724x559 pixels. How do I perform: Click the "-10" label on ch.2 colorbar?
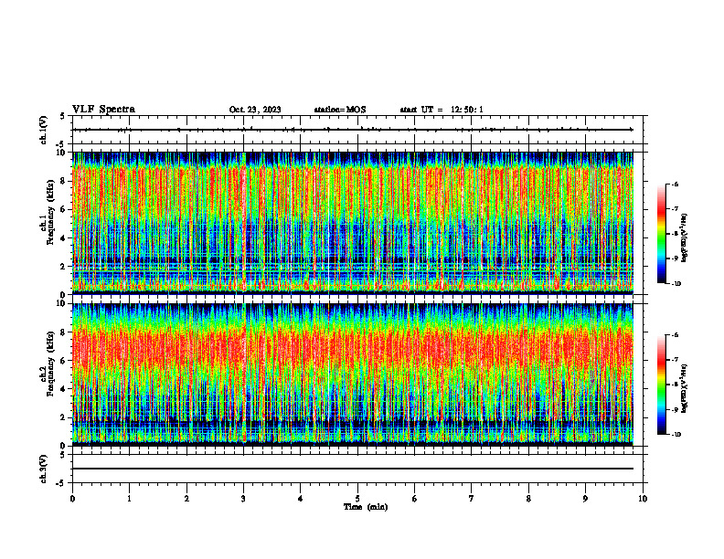pos(676,435)
